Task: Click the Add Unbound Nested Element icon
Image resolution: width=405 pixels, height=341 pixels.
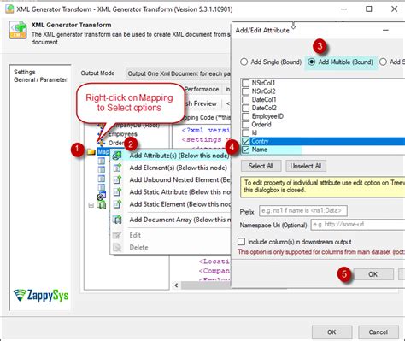Action: pyautogui.click(x=117, y=179)
